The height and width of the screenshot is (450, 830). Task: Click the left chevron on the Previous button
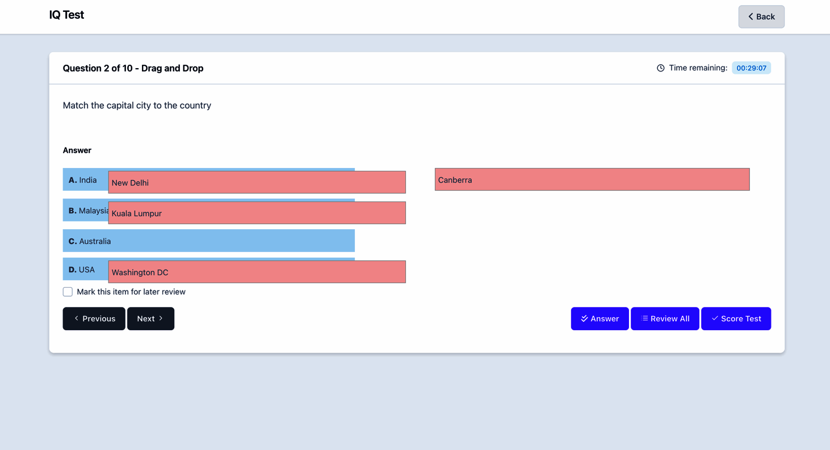click(x=77, y=318)
